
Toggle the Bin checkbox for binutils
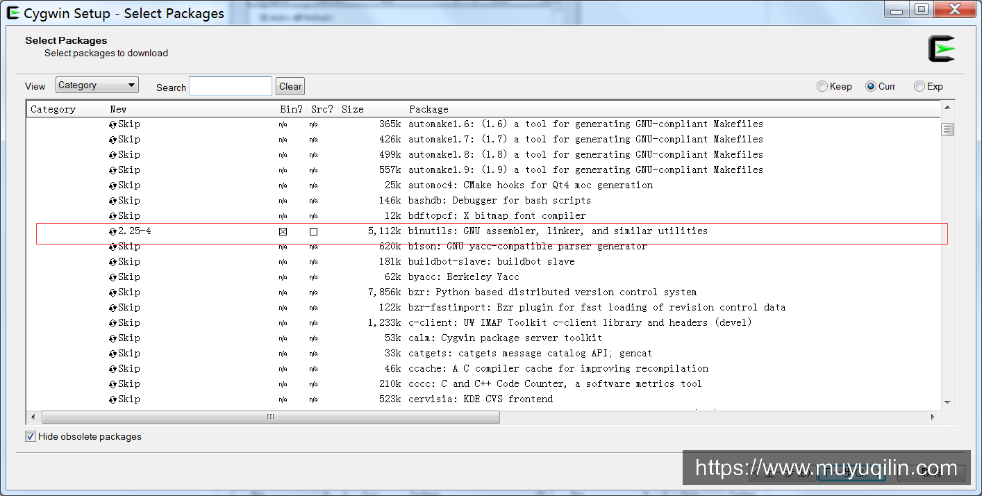(283, 231)
